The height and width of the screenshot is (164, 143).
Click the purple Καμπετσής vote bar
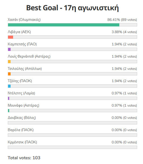click(x=9, y=49)
